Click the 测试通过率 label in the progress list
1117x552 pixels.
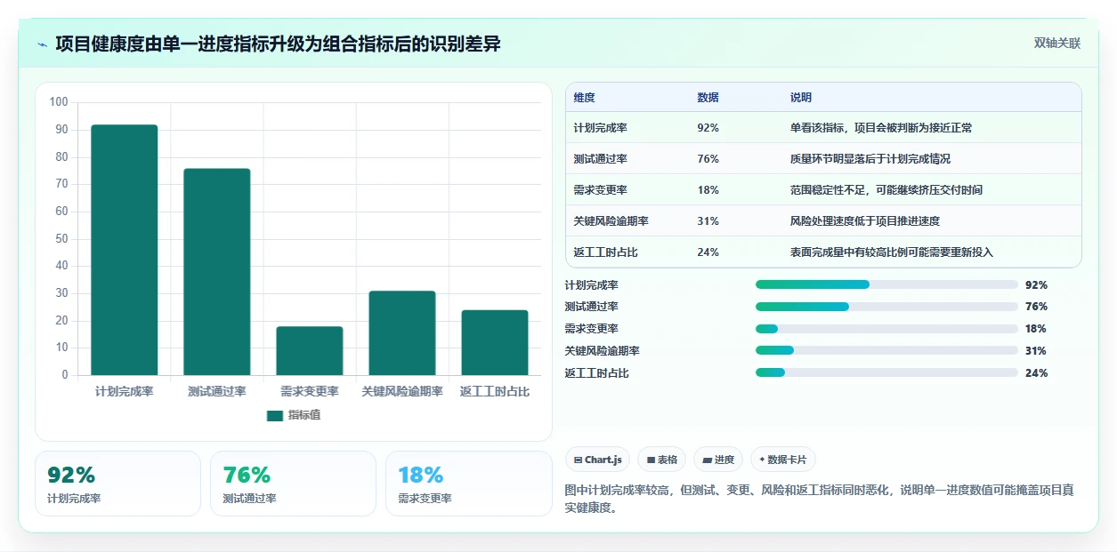pos(592,307)
